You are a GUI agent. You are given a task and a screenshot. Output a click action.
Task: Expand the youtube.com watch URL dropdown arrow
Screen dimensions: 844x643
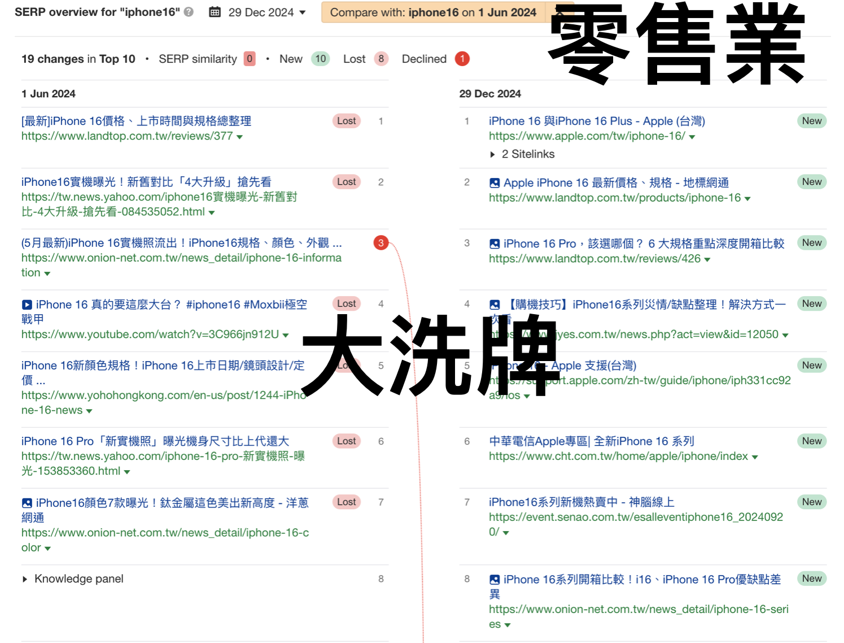click(x=286, y=335)
